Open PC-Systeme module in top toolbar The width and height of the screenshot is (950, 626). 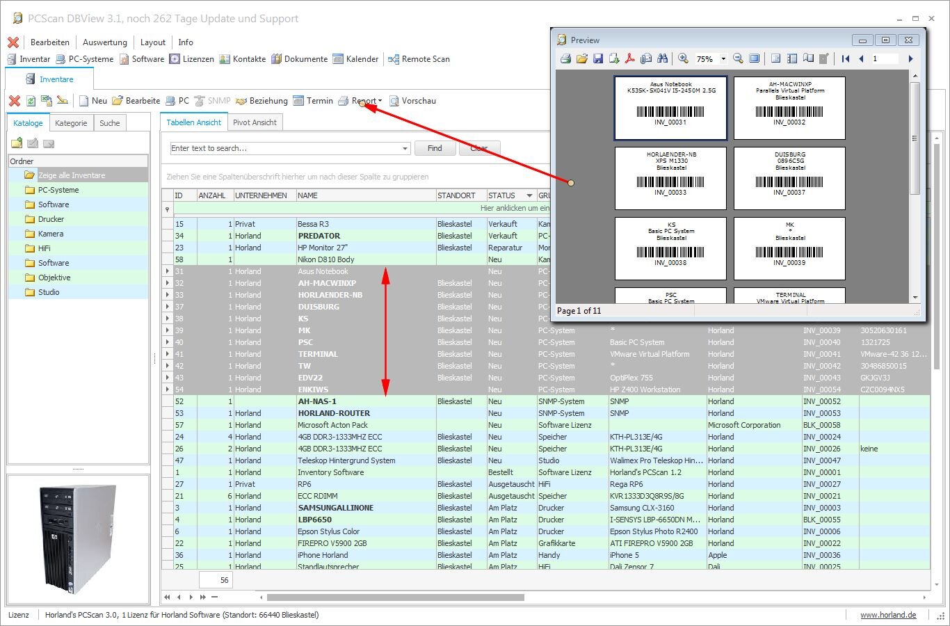(84, 59)
